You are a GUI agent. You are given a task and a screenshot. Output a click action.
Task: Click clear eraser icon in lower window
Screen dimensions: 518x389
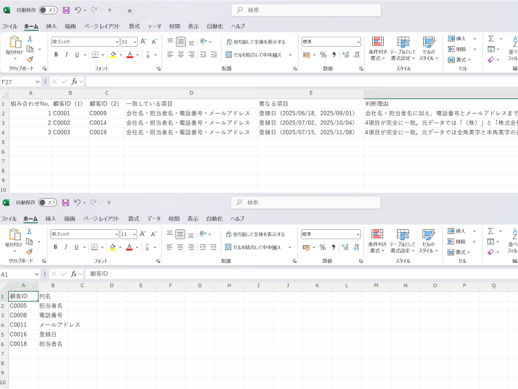click(490, 252)
